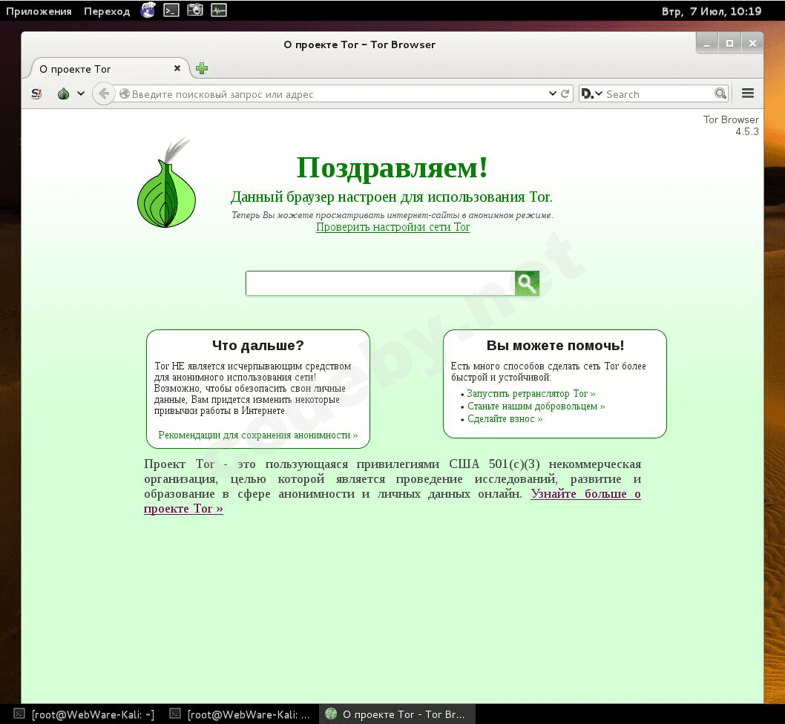Open 'Проверить настройки сети Tor' link
Image resolution: width=785 pixels, height=724 pixels.
coord(393,227)
